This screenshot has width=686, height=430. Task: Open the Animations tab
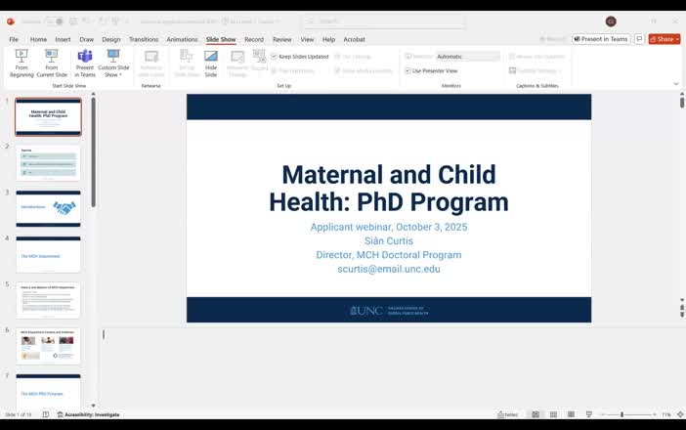point(182,39)
